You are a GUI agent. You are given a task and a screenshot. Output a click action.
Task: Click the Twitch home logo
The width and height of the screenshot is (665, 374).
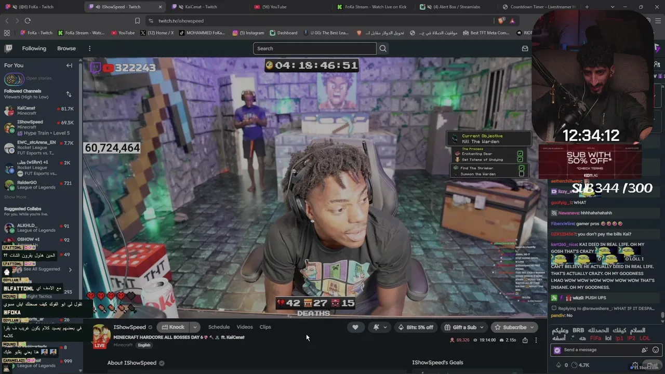click(x=8, y=48)
